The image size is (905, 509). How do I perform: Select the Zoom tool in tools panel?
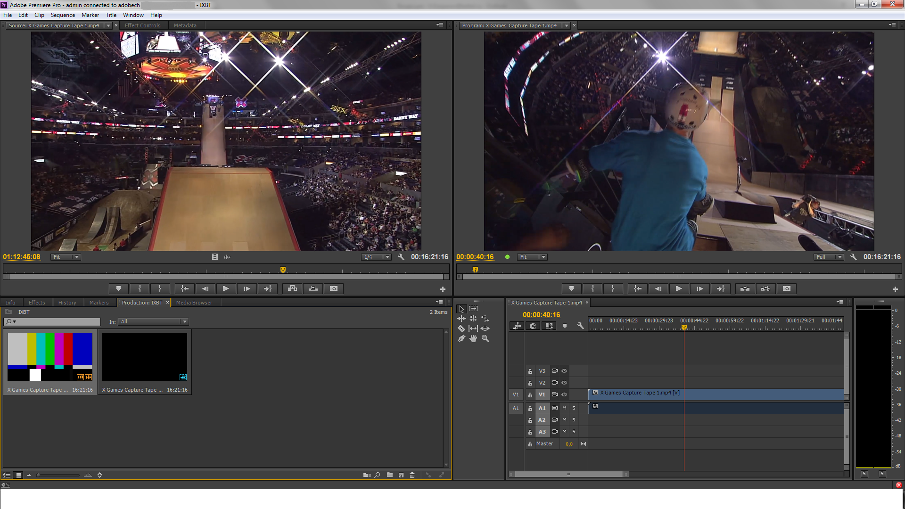485,338
